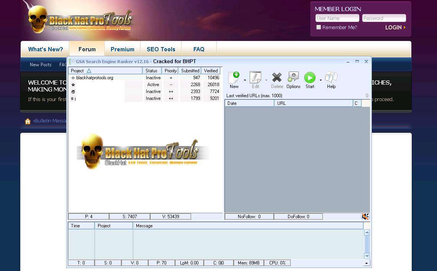
Task: Click the vBulletin home icon
Action: [28, 121]
